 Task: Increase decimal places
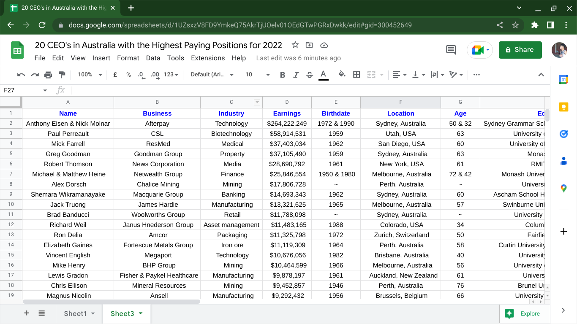click(x=155, y=75)
